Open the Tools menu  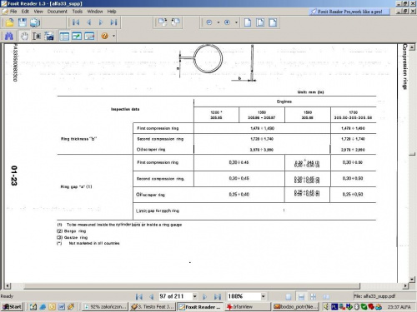(x=78, y=12)
